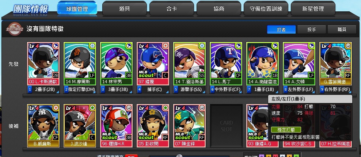Click the snowflake icon on T.圖洛斯基 card

pyautogui.click(x=202, y=46)
